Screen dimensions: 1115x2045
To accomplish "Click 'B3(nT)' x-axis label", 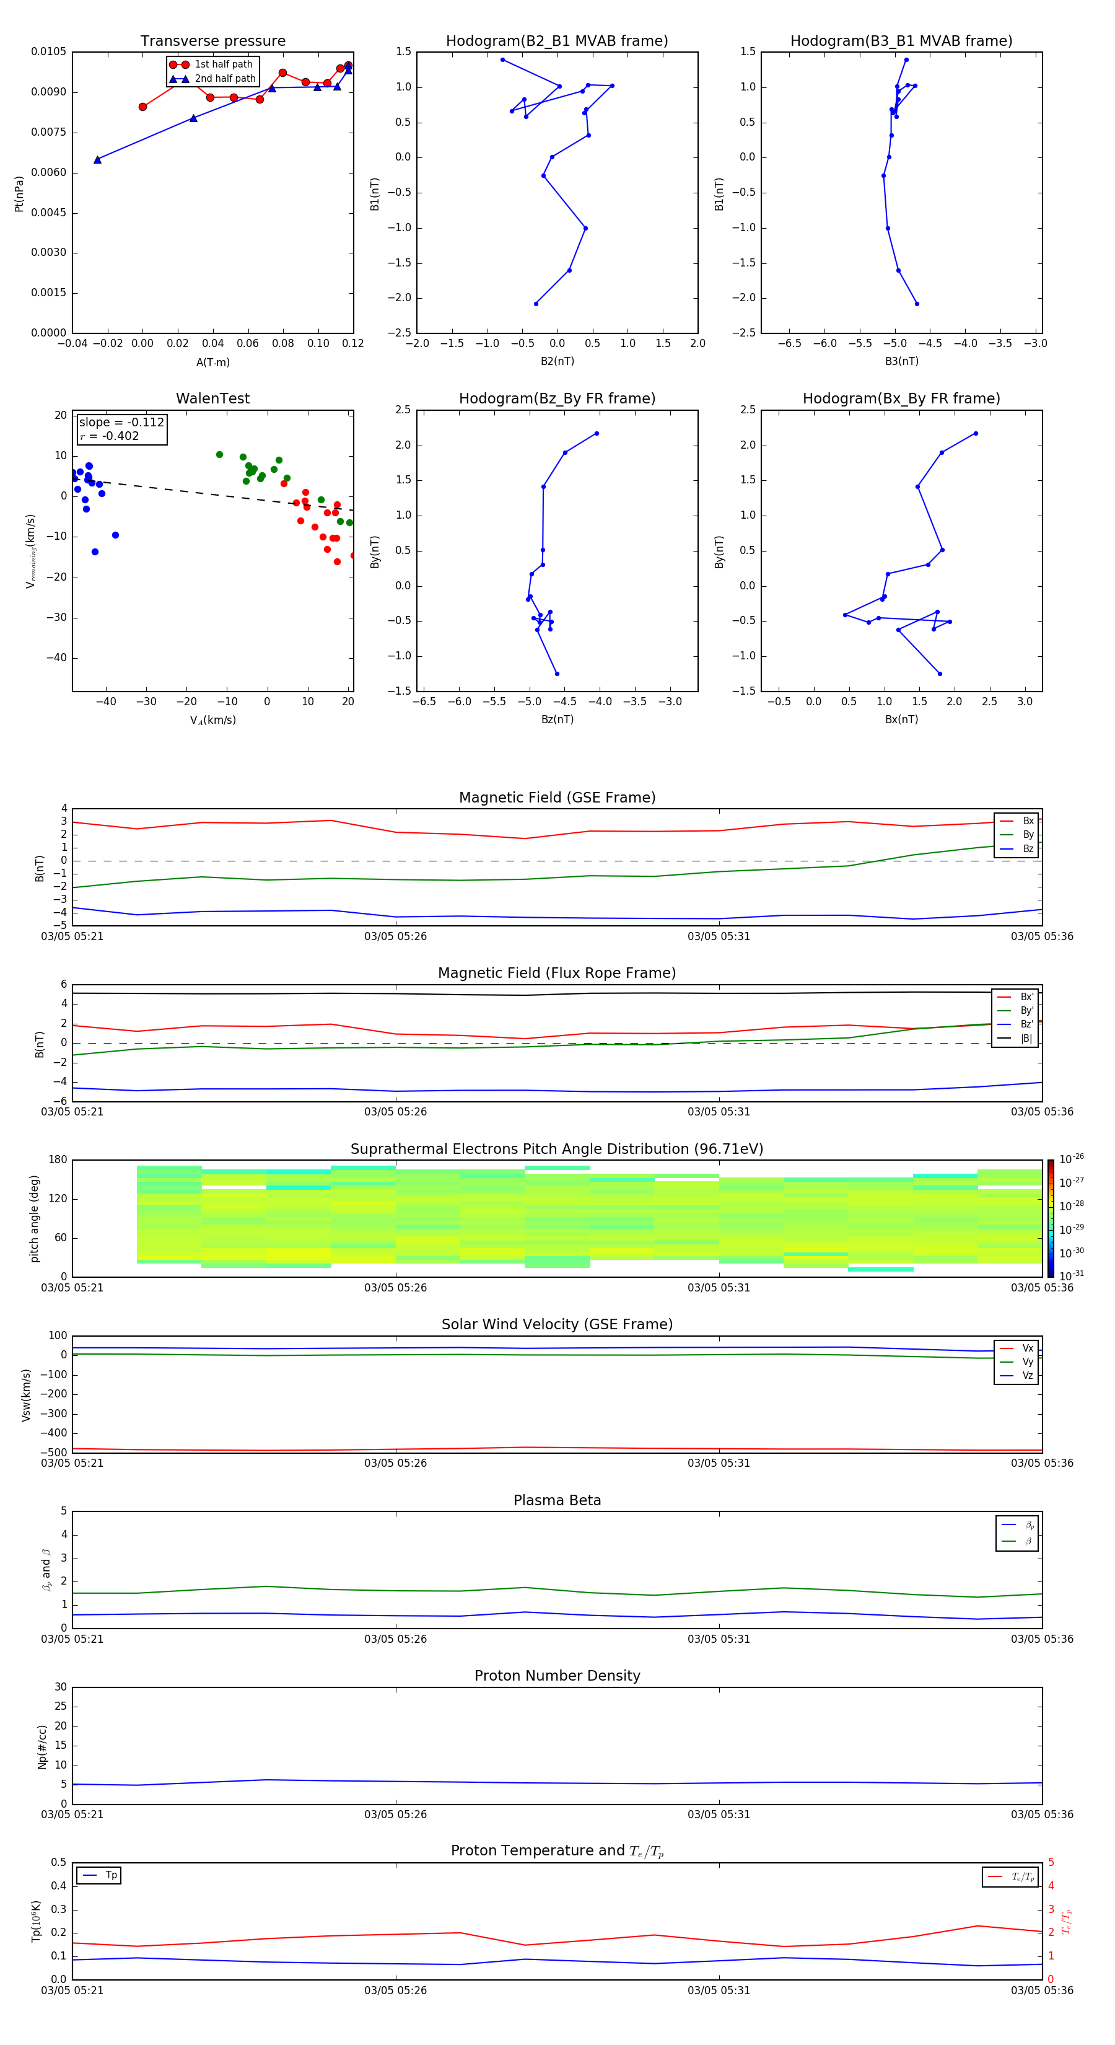I will tap(901, 361).
